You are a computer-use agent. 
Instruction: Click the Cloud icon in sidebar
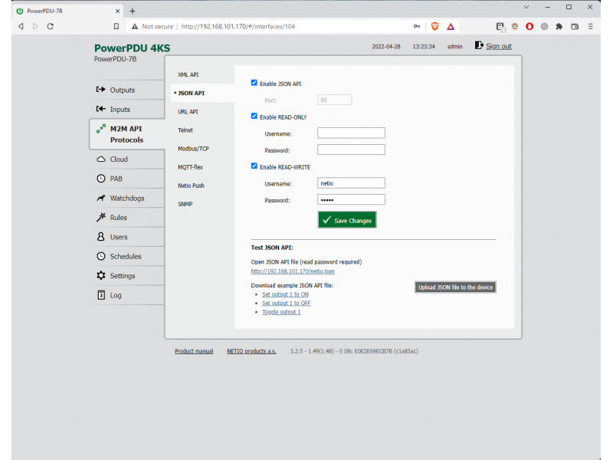pyautogui.click(x=101, y=159)
